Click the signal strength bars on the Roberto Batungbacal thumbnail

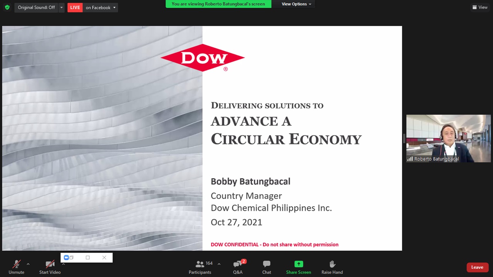pyautogui.click(x=410, y=159)
